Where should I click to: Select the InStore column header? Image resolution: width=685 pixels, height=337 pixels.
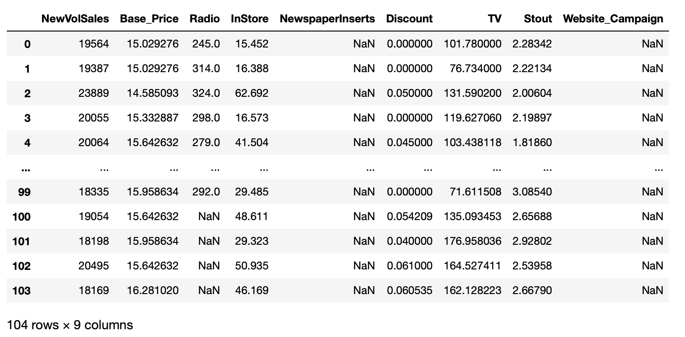[x=250, y=19]
